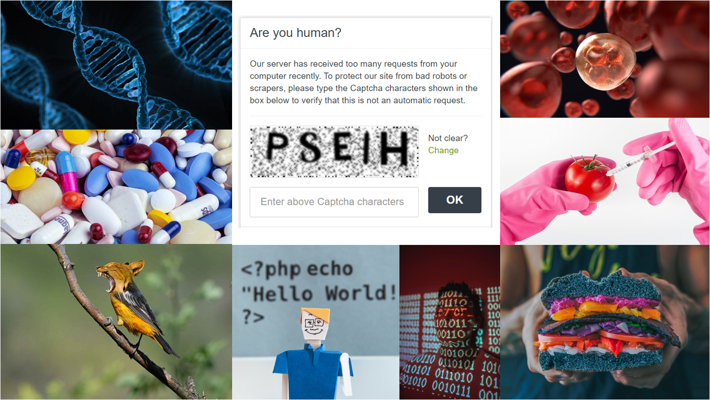Select the binary code face photo
The width and height of the screenshot is (710, 400).
[450, 322]
